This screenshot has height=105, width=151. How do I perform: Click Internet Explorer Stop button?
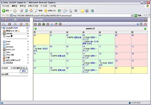click(22, 11)
